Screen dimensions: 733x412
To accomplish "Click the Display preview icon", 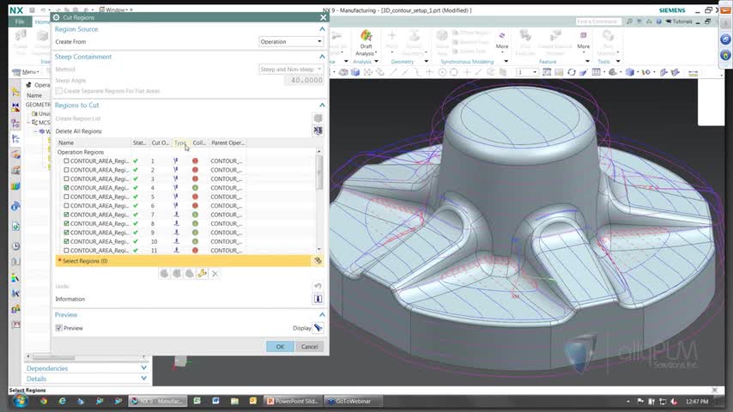I will (318, 328).
